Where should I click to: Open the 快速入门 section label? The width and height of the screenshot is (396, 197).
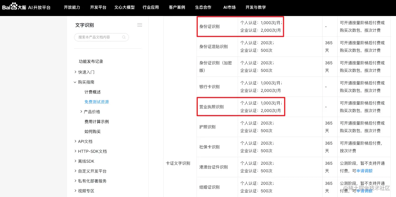[x=86, y=72]
